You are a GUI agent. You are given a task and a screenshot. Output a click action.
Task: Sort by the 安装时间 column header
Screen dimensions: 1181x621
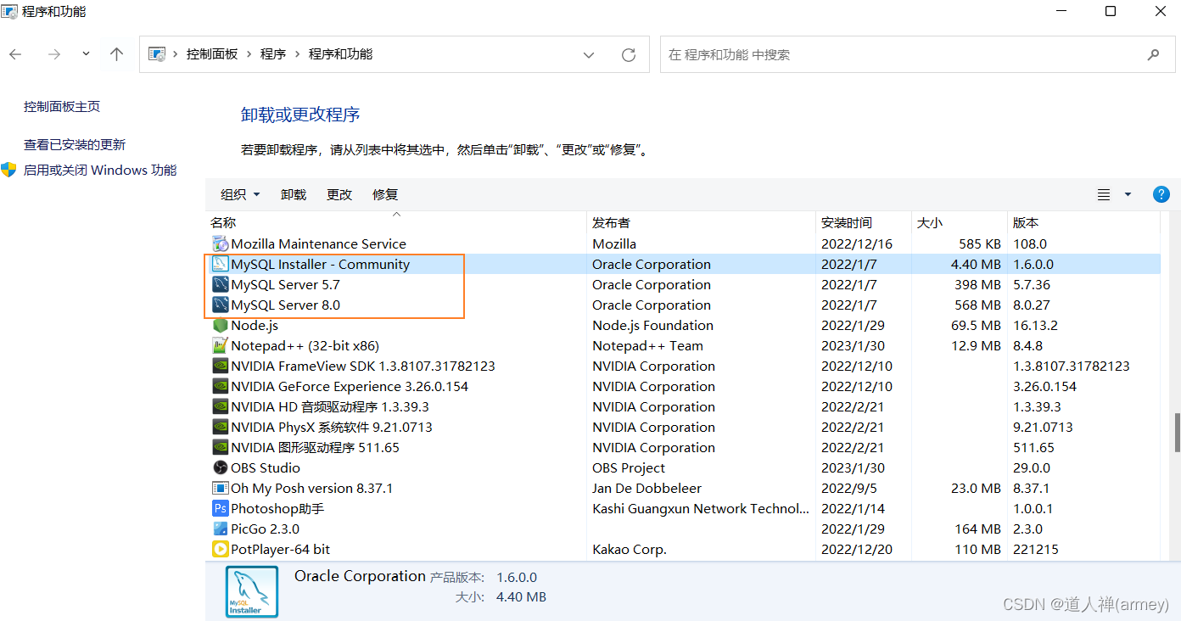click(x=864, y=223)
